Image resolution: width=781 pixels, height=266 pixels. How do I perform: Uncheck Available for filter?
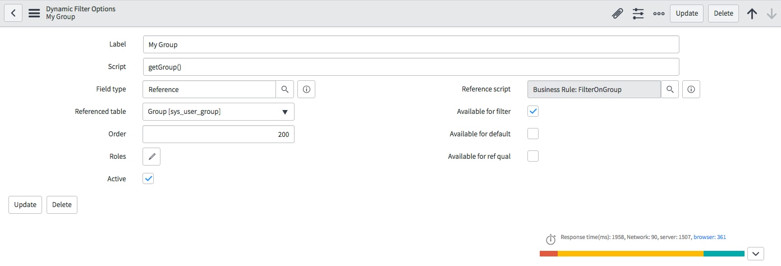(533, 111)
